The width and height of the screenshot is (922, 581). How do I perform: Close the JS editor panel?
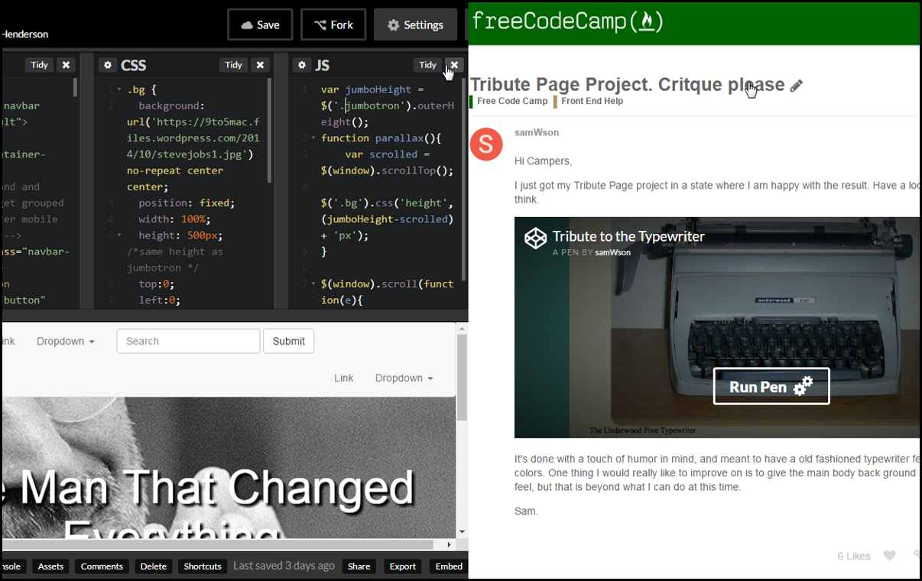[x=454, y=65]
